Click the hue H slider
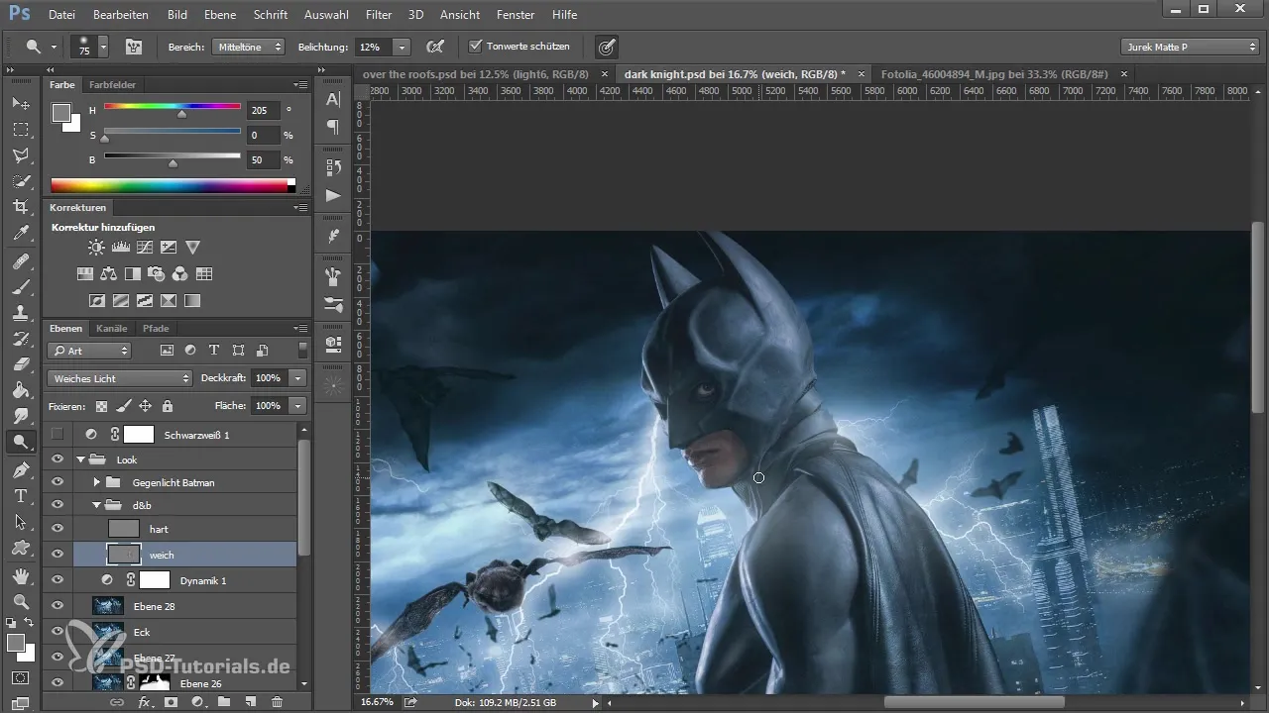1269x713 pixels. (x=173, y=107)
